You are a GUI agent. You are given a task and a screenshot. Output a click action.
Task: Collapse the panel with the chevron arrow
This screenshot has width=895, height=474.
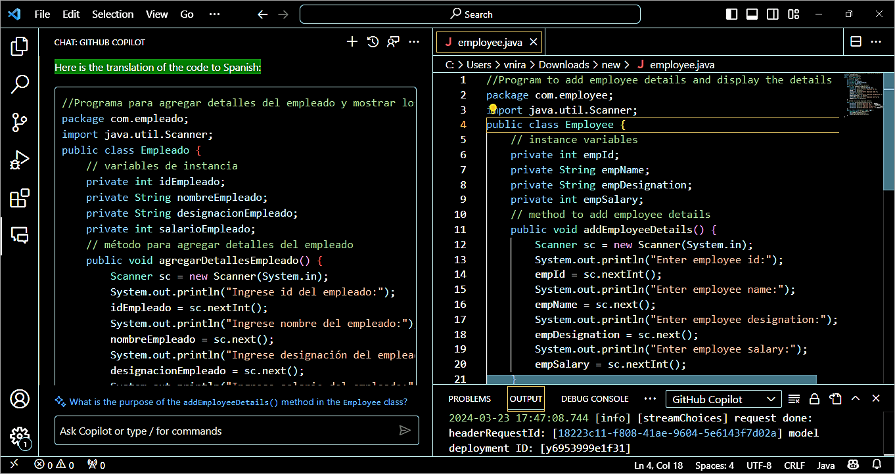pos(856,399)
